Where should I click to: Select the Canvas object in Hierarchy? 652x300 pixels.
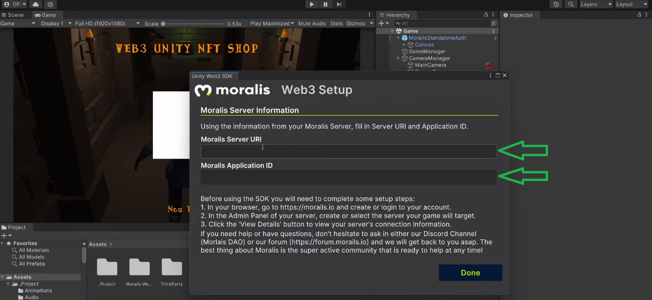click(x=424, y=44)
